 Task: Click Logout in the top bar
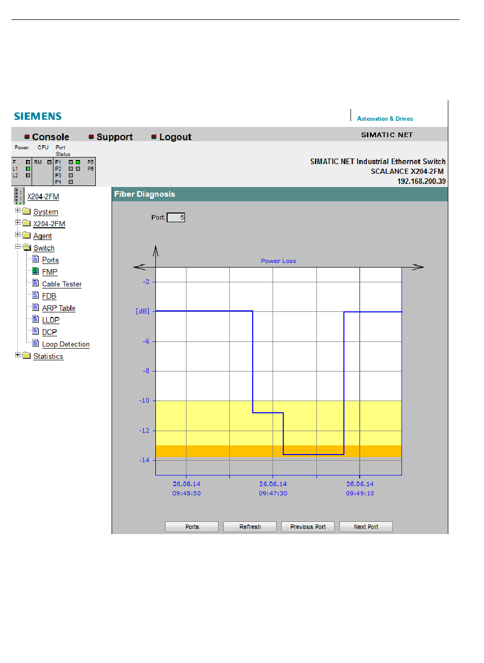(175, 137)
